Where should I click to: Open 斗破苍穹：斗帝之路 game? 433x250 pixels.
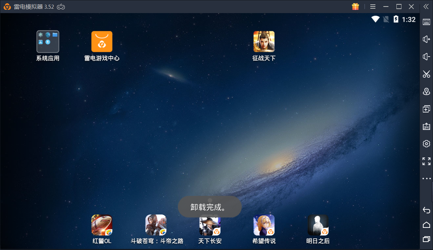156,225
